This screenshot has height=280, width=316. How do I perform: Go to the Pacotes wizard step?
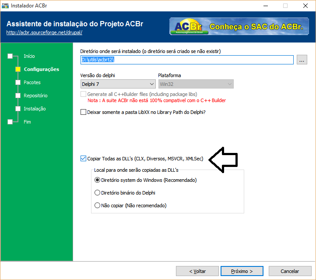click(x=32, y=82)
